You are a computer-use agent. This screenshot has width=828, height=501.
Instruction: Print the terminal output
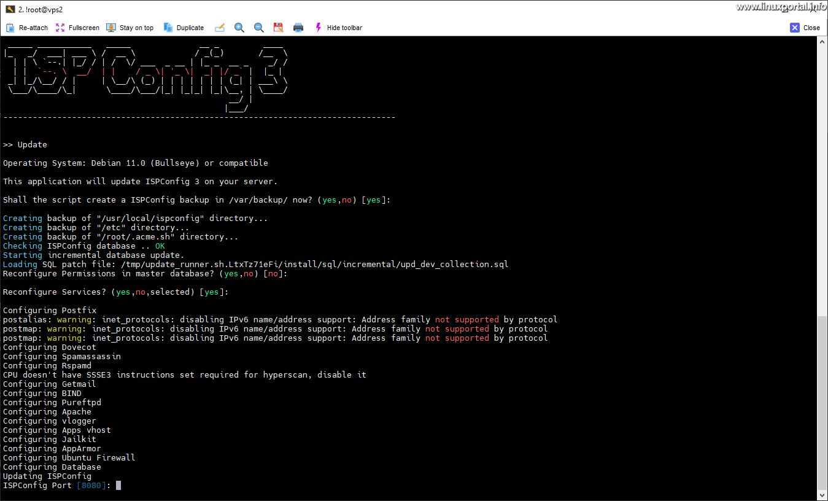(298, 28)
